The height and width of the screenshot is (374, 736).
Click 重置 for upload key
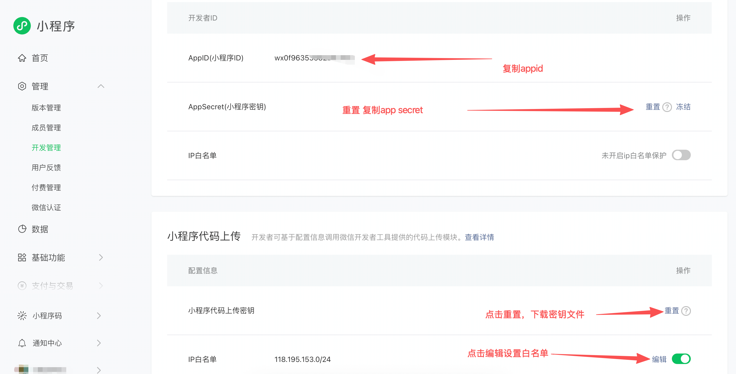(671, 311)
